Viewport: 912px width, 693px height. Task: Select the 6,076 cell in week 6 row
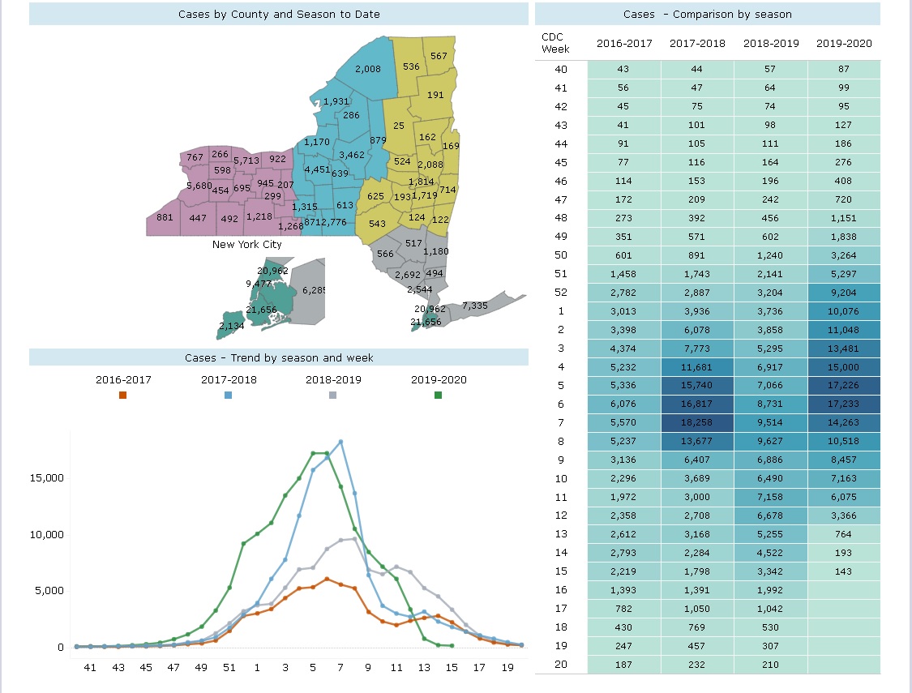pos(624,404)
